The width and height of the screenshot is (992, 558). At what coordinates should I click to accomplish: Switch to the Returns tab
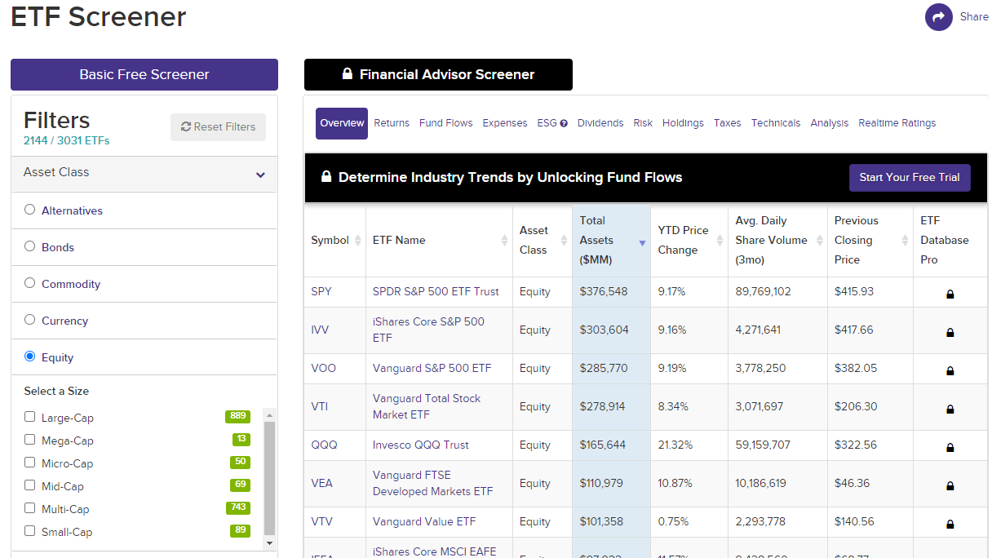click(x=392, y=123)
